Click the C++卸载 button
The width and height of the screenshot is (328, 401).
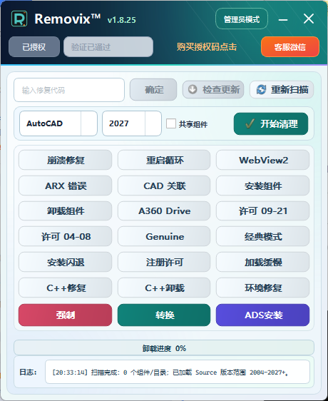click(164, 288)
